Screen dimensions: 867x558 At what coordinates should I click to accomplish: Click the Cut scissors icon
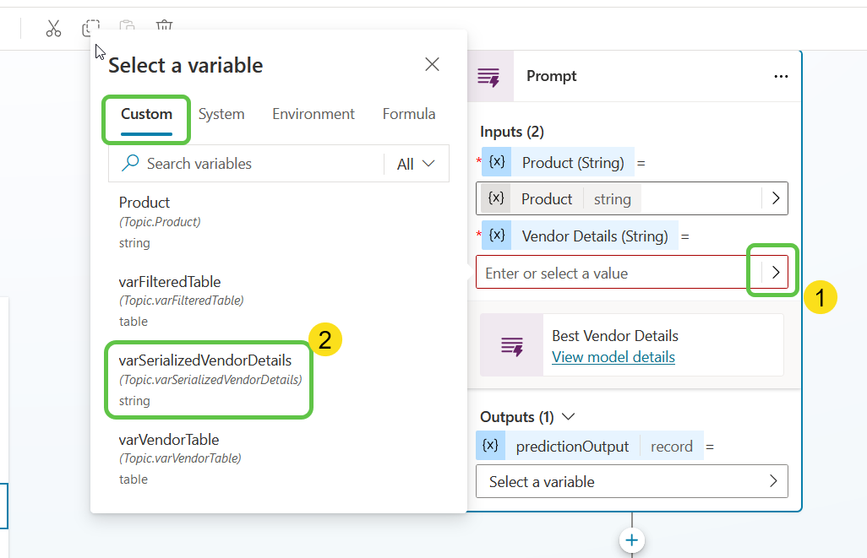point(54,29)
